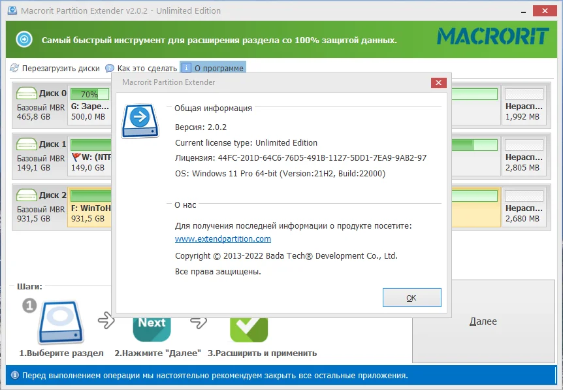The height and width of the screenshot is (390, 563).
Task: Click the OK button in About dialog
Action: [412, 297]
